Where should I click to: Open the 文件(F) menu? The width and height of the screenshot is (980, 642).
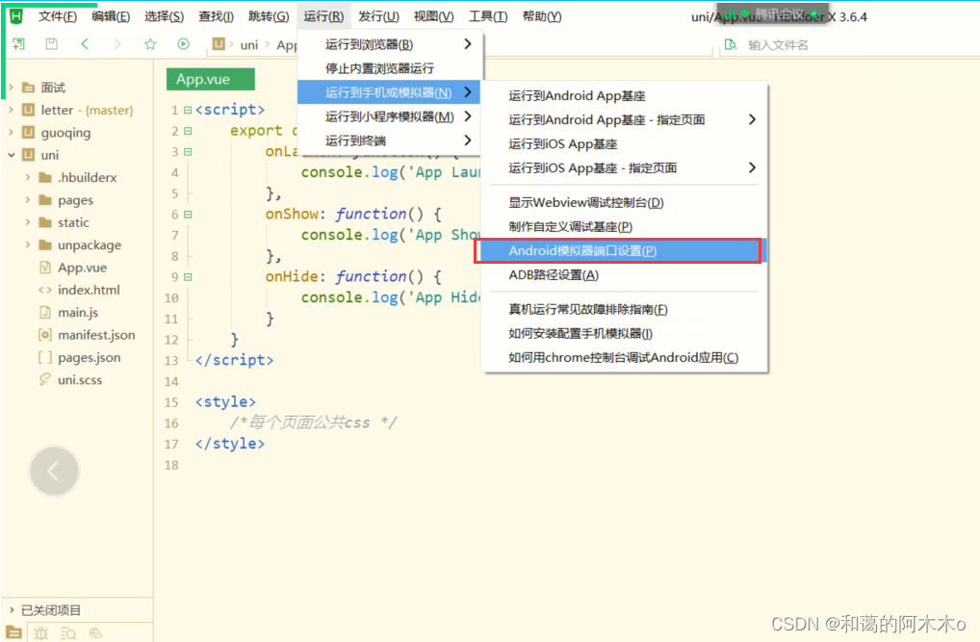58,16
